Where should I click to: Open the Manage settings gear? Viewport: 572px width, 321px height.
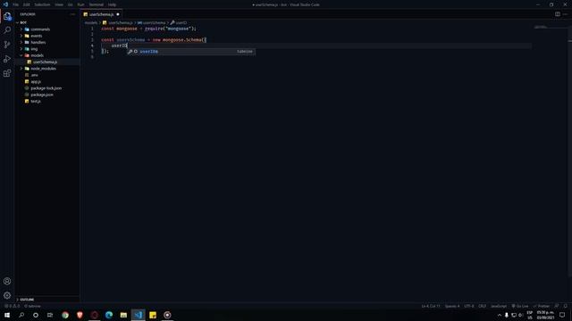click(x=7, y=295)
